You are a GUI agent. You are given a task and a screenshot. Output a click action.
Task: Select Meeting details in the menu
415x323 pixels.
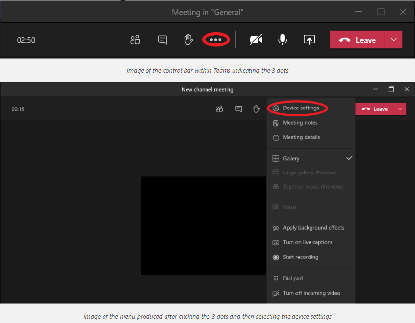(x=311, y=137)
